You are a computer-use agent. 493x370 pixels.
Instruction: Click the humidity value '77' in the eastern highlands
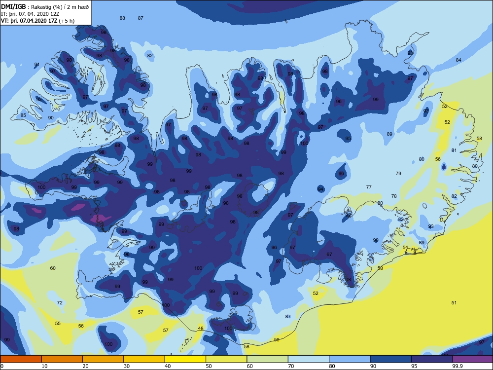pos(369,187)
